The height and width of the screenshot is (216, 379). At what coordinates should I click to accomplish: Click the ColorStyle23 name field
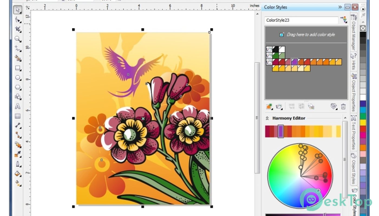click(301, 20)
